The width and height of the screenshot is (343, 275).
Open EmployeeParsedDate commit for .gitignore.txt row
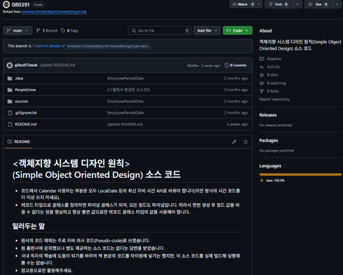point(126,113)
